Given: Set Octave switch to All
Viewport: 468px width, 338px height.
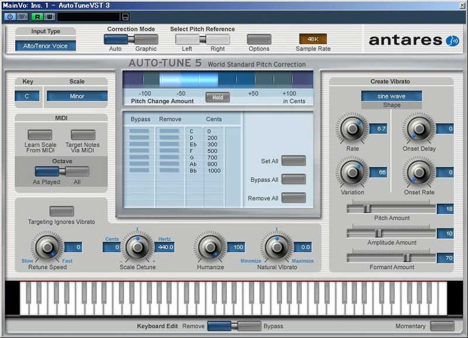Looking at the screenshot, I should tap(77, 172).
